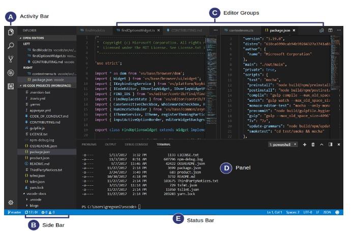Screen dimensions: 352x231
Task: Open yarn.lock in explorer tree
Action: click(47, 187)
